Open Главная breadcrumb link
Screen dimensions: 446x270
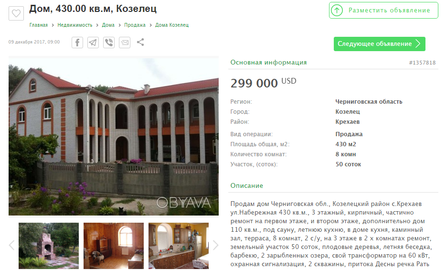[38, 25]
